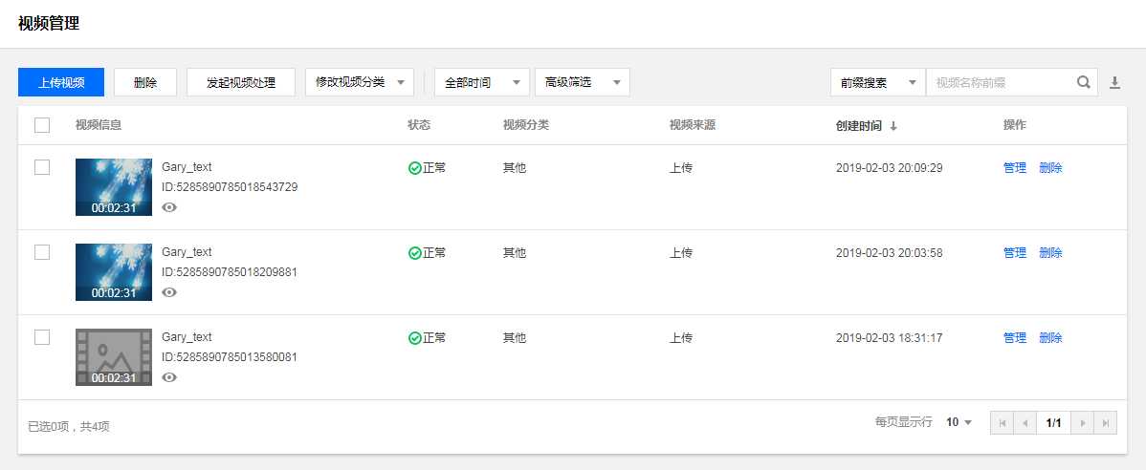Expand the 全部时间 time filter
This screenshot has height=470, width=1146.
481,82
